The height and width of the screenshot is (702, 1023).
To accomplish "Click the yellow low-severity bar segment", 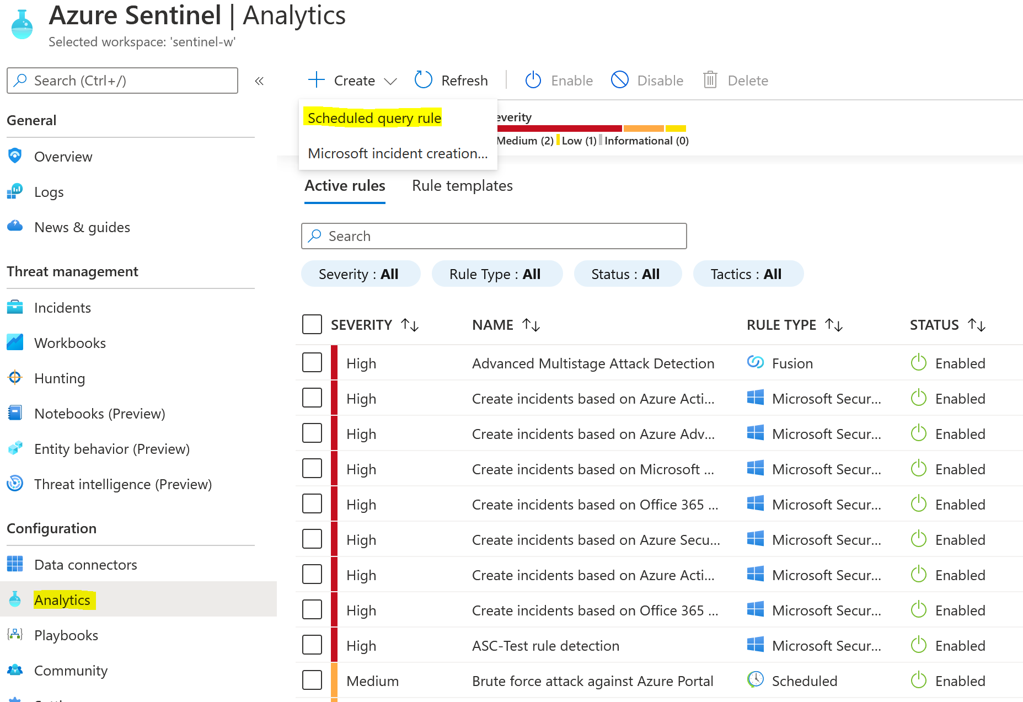I will coord(676,128).
